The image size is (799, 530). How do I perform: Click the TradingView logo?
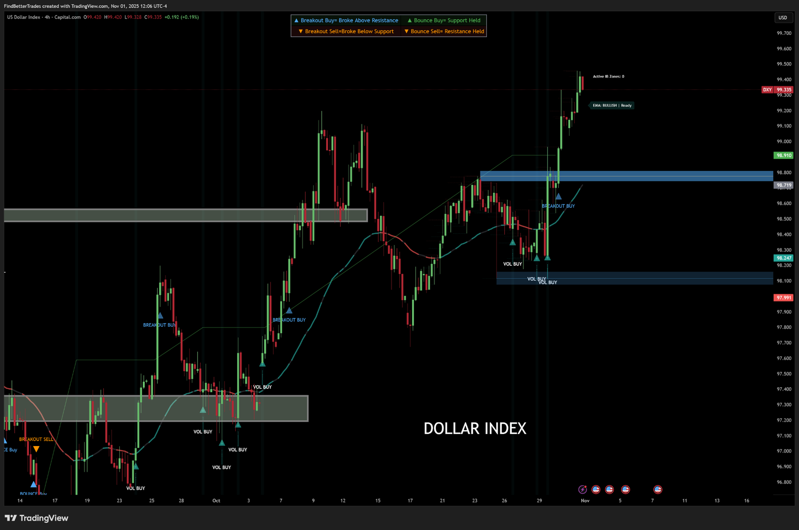[x=36, y=518]
